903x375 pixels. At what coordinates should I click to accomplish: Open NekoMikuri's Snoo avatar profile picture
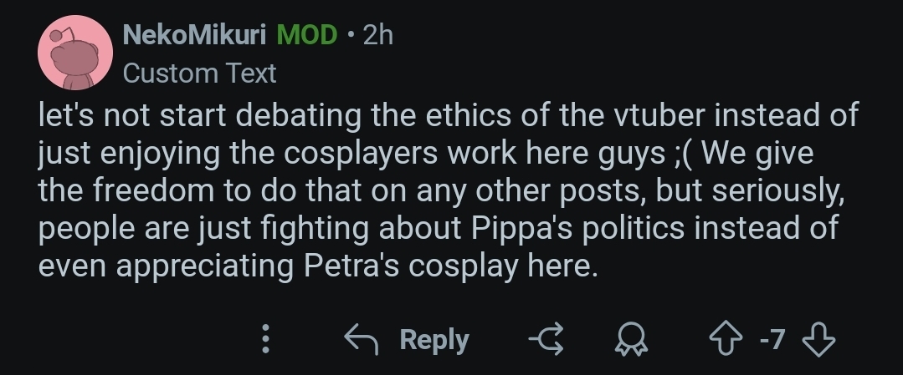[76, 55]
